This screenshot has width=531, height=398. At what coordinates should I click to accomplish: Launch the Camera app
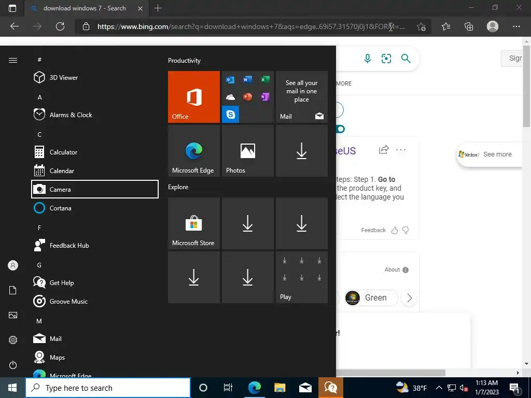(95, 189)
